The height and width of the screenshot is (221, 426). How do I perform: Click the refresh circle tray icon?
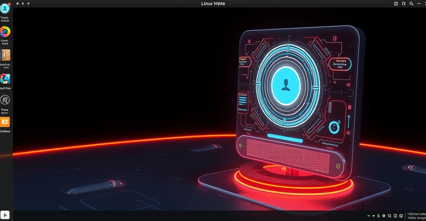pos(389,216)
